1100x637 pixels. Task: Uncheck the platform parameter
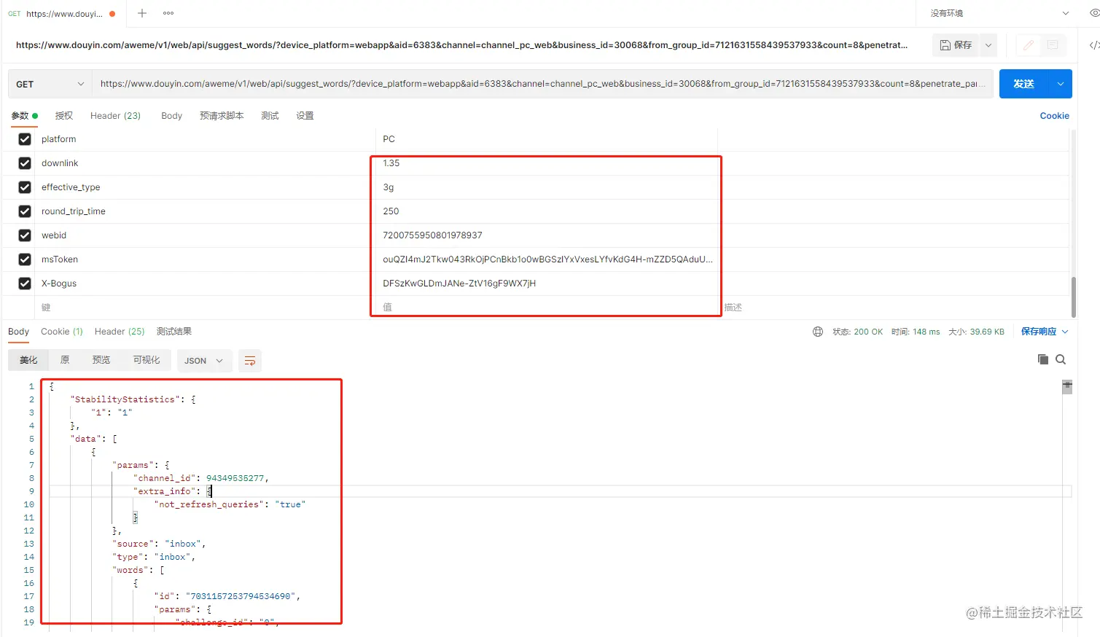pyautogui.click(x=25, y=139)
